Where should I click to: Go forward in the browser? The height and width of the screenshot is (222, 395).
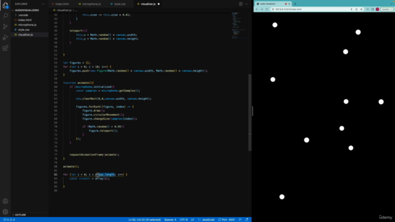coord(262,9)
